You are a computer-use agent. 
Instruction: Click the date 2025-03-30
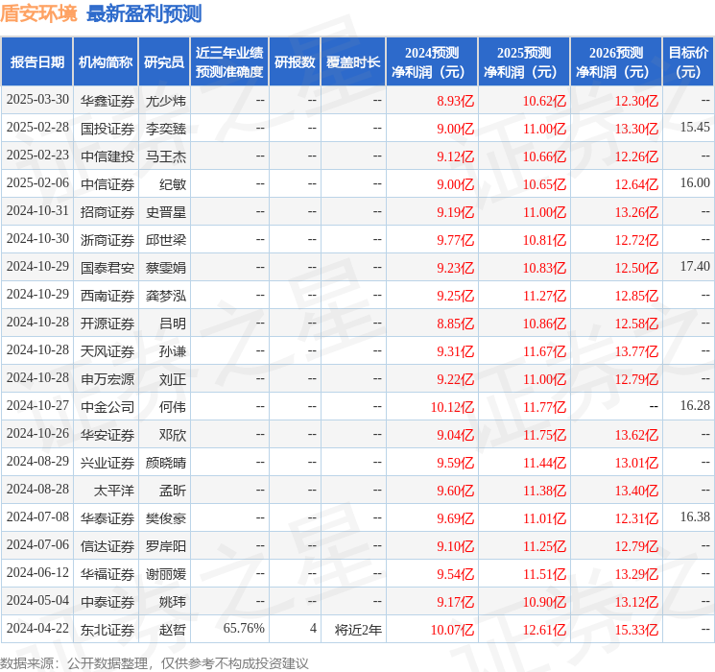[37, 99]
